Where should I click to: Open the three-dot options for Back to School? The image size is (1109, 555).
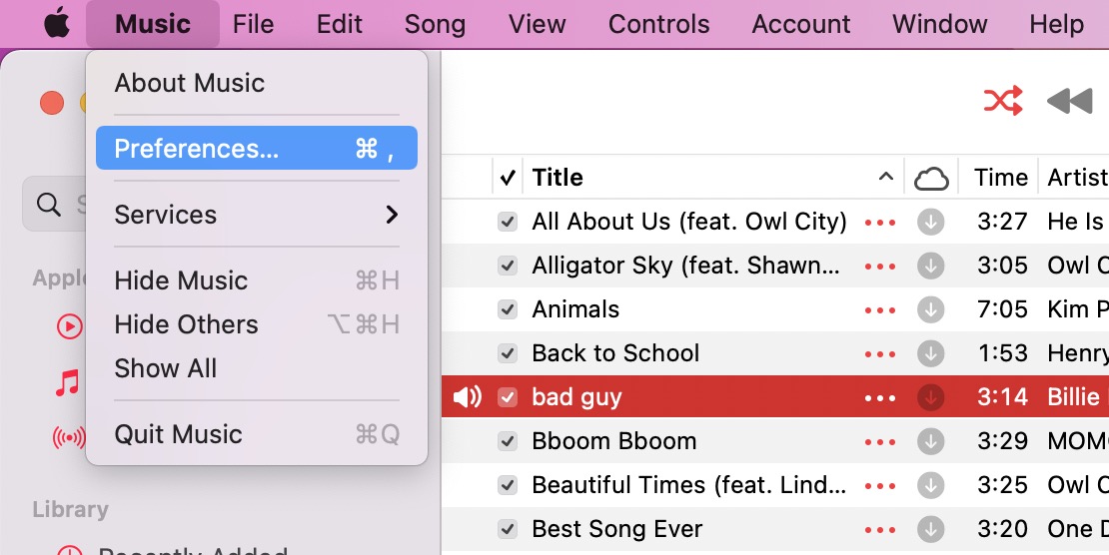click(x=880, y=353)
